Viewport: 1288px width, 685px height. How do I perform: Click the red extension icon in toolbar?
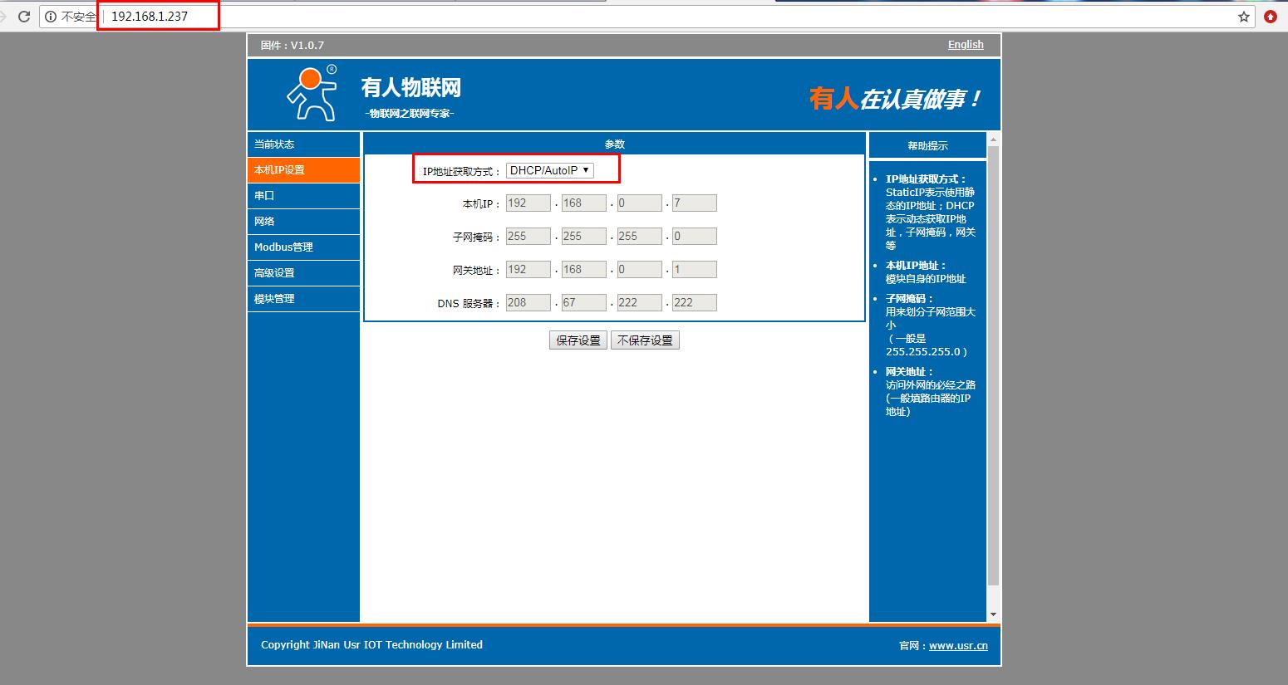tap(1271, 17)
